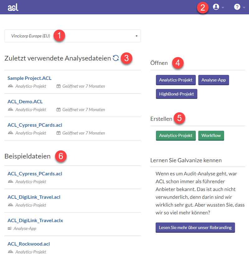Expand the Vincicorp Europe (EU) organization dropdown
This screenshot has height=254, width=249.
[136, 36]
